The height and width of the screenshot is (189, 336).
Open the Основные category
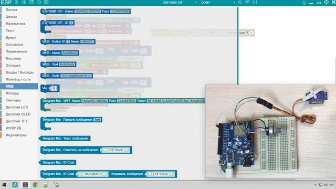pyautogui.click(x=14, y=44)
